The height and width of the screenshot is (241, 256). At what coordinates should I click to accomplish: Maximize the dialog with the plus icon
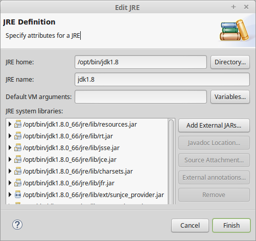click(234, 7)
